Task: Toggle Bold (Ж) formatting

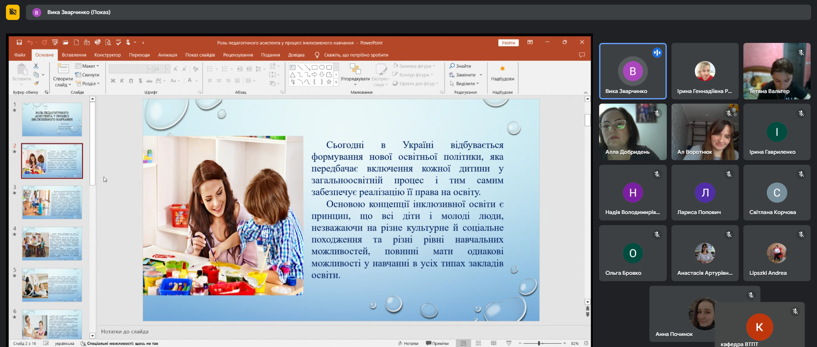Action: click(x=113, y=81)
